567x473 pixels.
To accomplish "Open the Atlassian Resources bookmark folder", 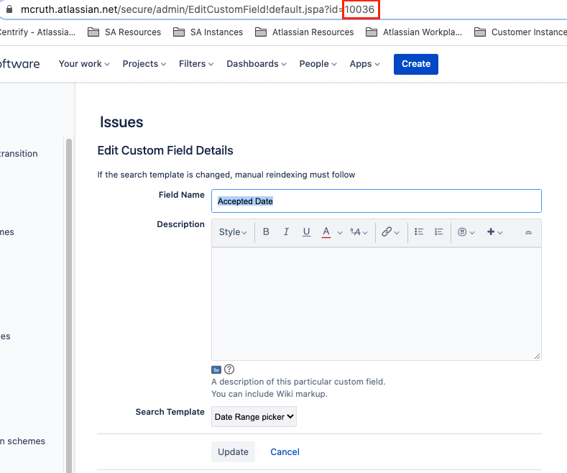I will (x=304, y=32).
